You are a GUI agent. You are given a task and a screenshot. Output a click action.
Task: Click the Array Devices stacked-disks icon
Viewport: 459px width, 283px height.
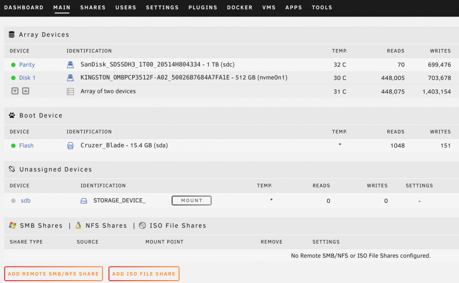[x=12, y=34]
